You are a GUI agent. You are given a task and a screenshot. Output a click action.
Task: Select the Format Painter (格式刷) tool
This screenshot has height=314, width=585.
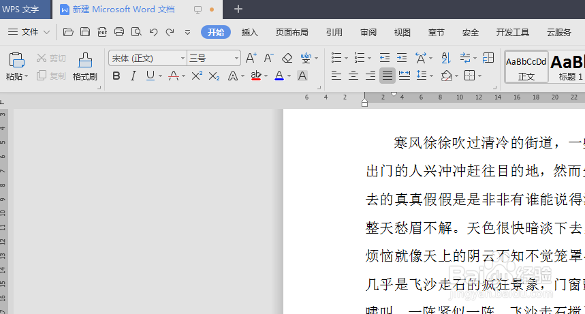point(85,67)
